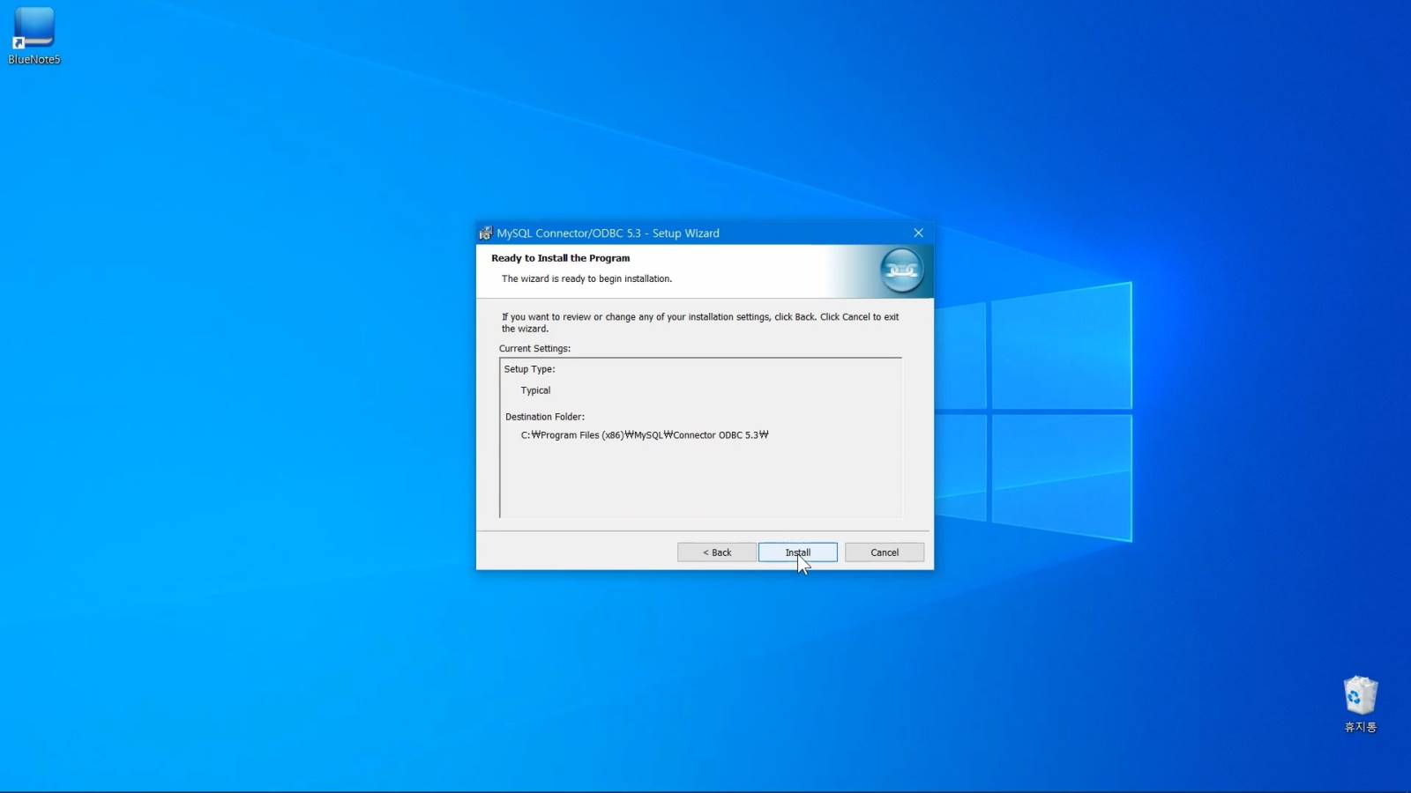The height and width of the screenshot is (793, 1411).
Task: Click the destination folder path text
Action: coord(645,435)
